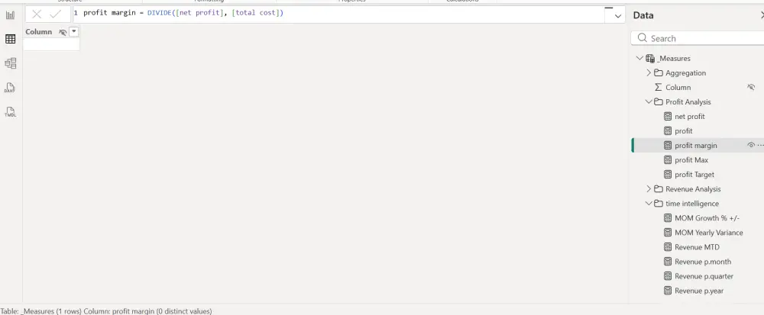Image resolution: width=764 pixels, height=315 pixels.
Task: Select the Revenue p.quarter measure
Action: (704, 276)
